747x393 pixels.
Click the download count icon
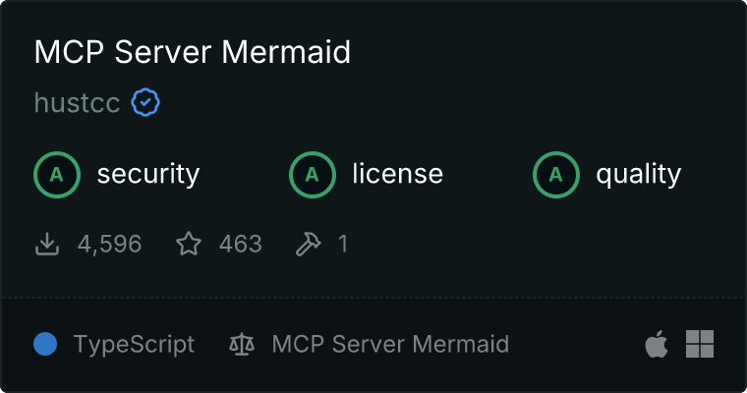pos(47,244)
